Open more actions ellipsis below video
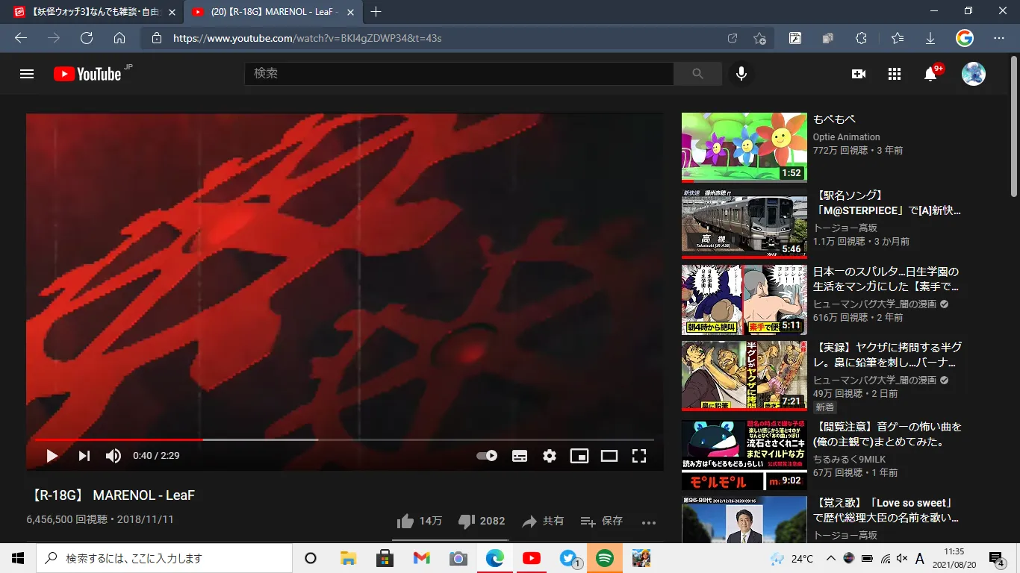This screenshot has height=573, width=1020. point(649,522)
